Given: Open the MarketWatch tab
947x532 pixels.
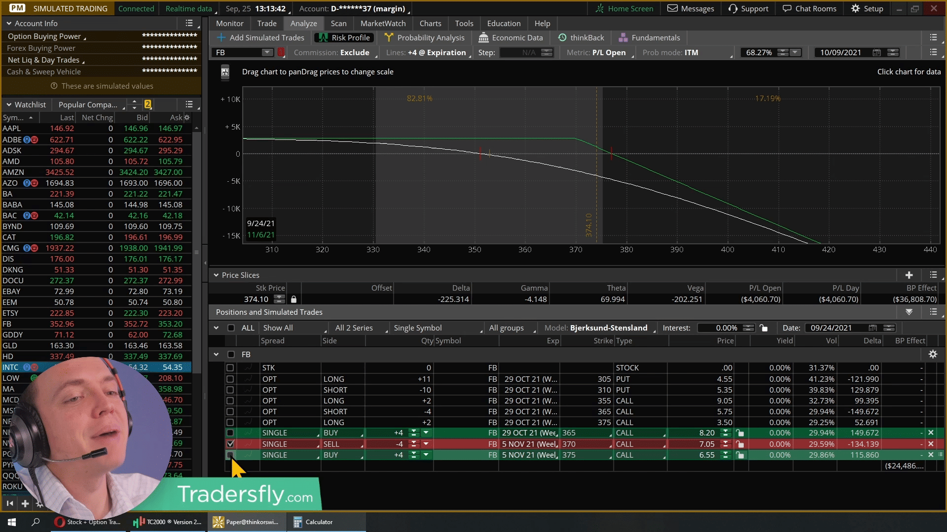Looking at the screenshot, I should [383, 23].
